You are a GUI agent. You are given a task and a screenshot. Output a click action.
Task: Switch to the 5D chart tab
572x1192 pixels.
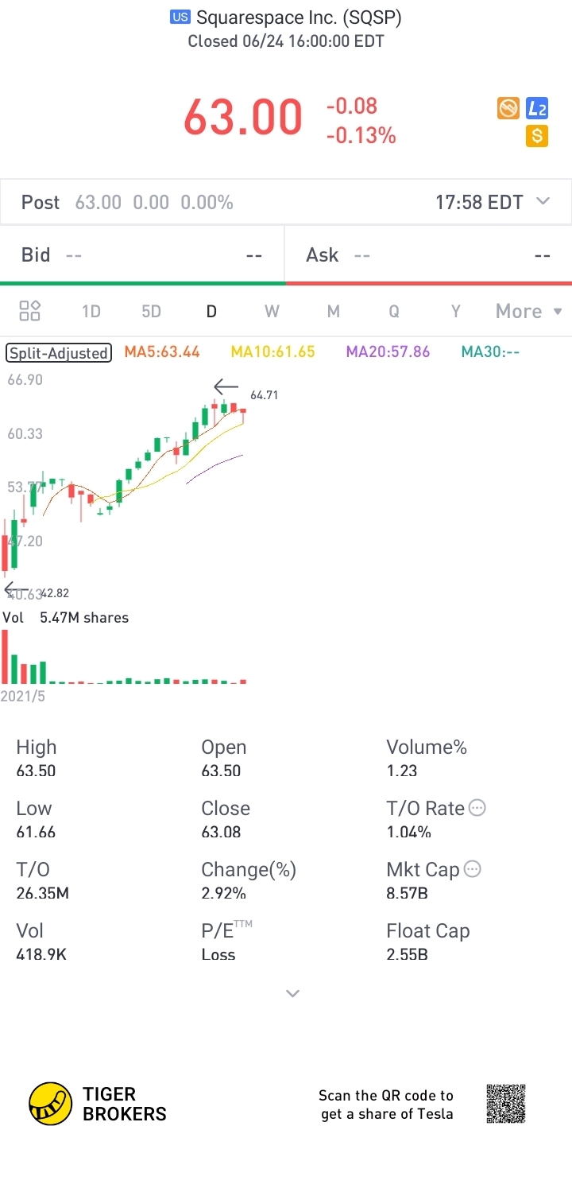151,311
